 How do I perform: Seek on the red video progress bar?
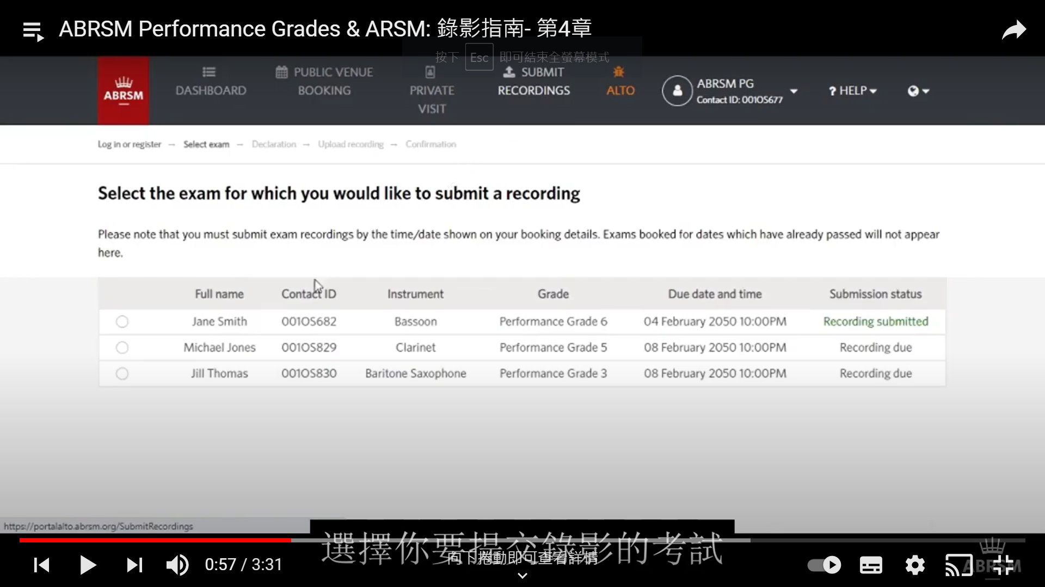tap(155, 540)
